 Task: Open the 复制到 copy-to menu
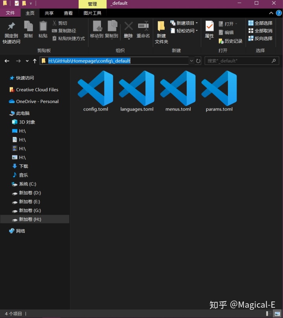112,30
